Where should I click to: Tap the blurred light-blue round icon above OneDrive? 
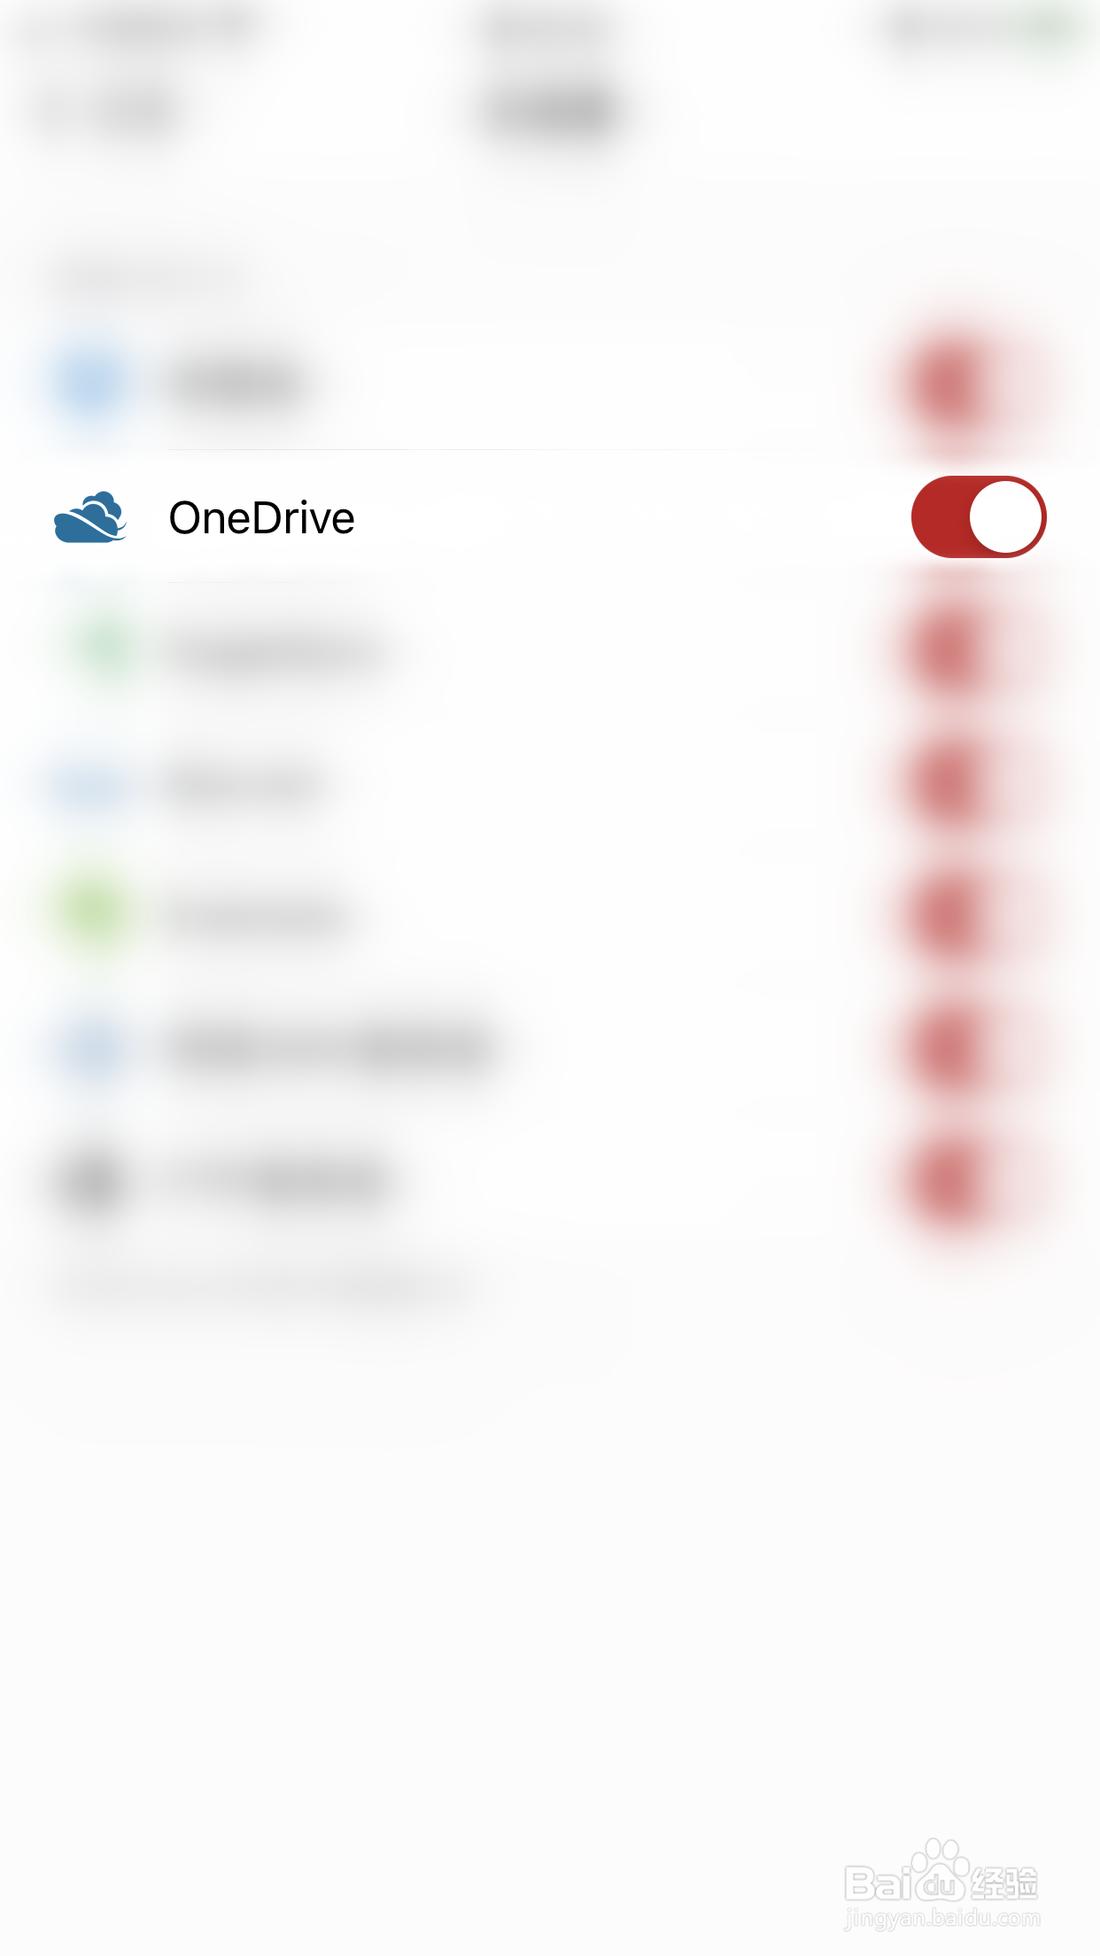(x=92, y=384)
